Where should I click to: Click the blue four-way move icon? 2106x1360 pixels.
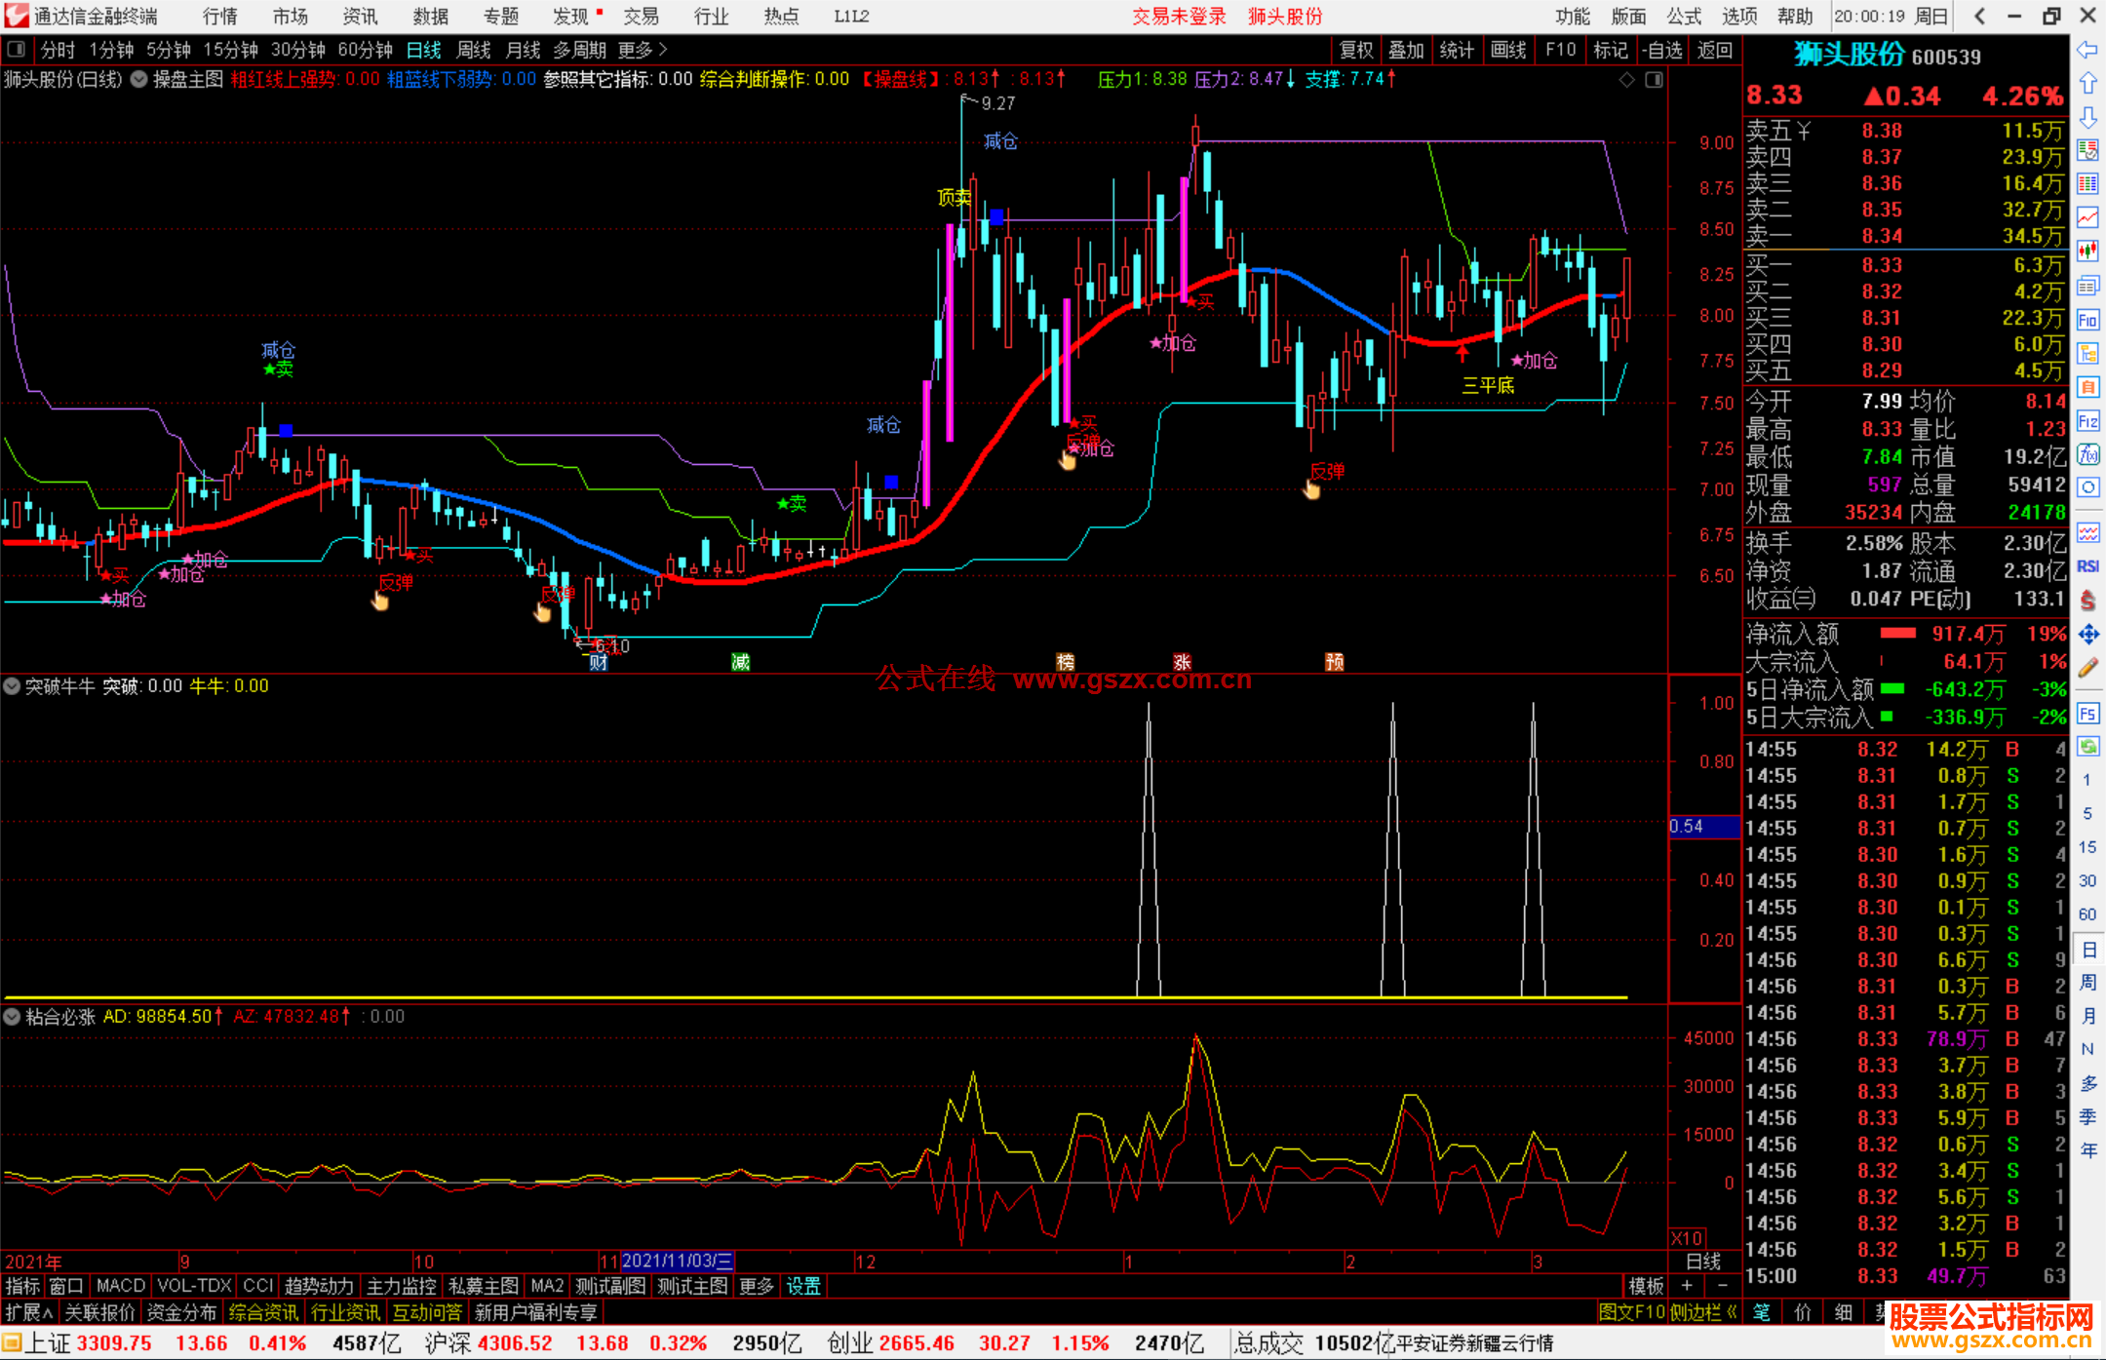tap(2087, 634)
